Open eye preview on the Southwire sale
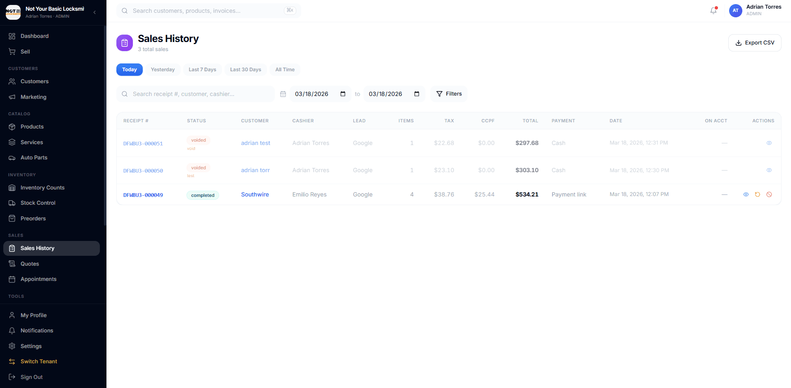Screen dimensions: 791x388 [x=746, y=194]
